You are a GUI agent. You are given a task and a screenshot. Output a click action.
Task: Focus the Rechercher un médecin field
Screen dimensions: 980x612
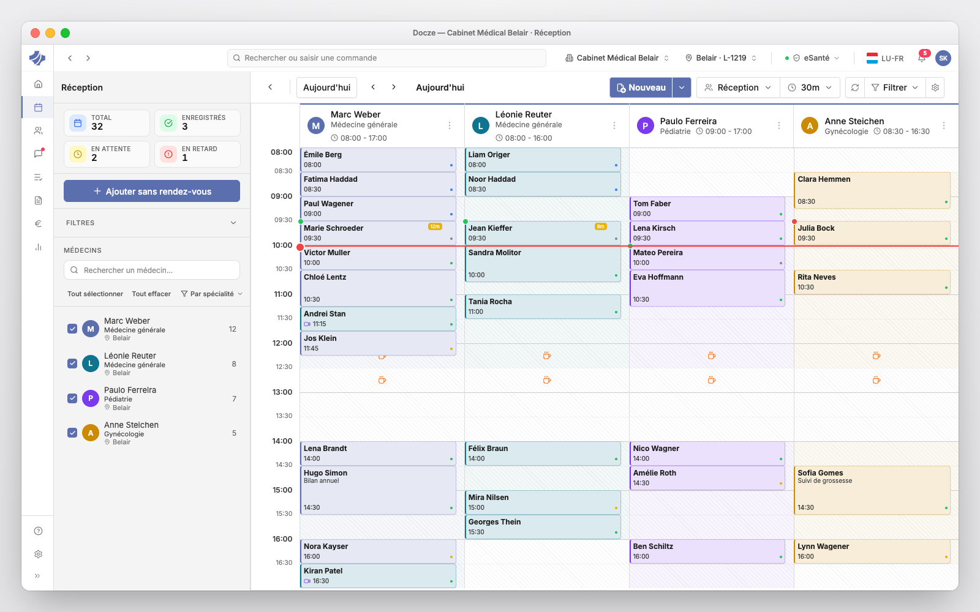[152, 270]
